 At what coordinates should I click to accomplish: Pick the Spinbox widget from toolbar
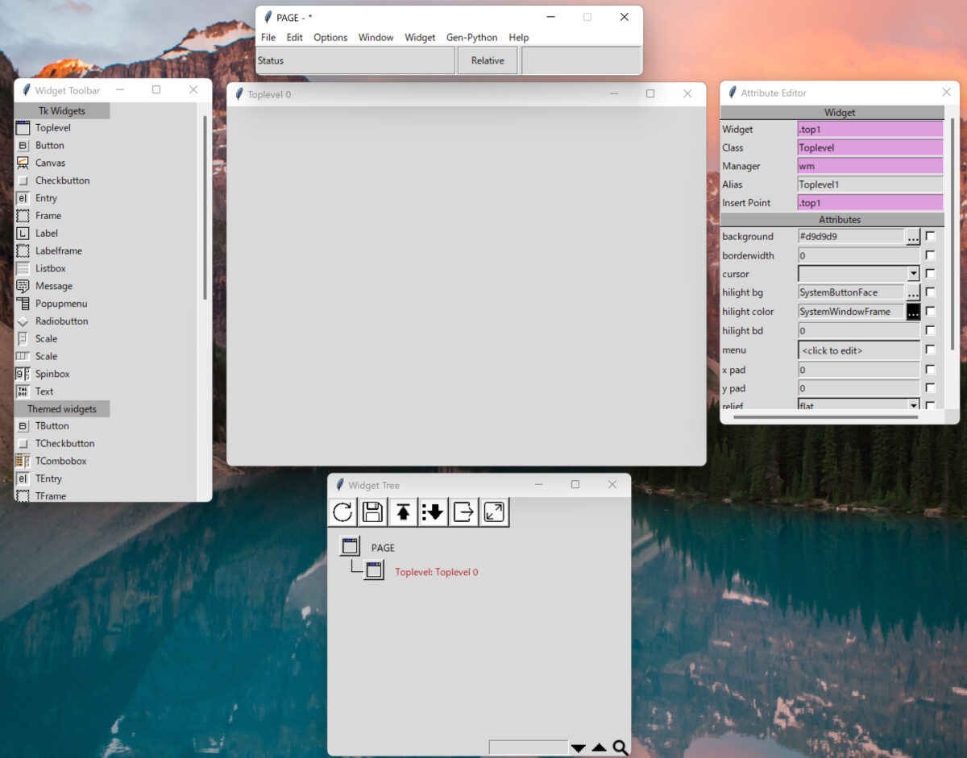pos(23,374)
